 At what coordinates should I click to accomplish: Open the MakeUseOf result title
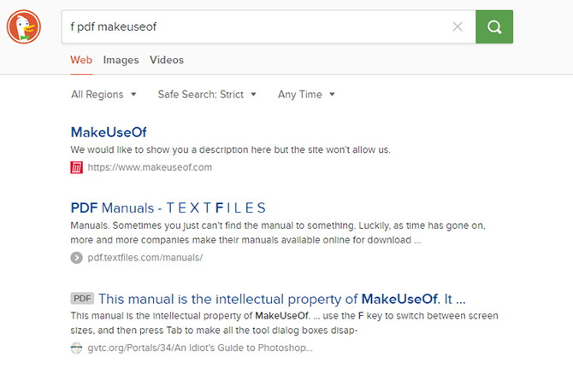pos(109,132)
